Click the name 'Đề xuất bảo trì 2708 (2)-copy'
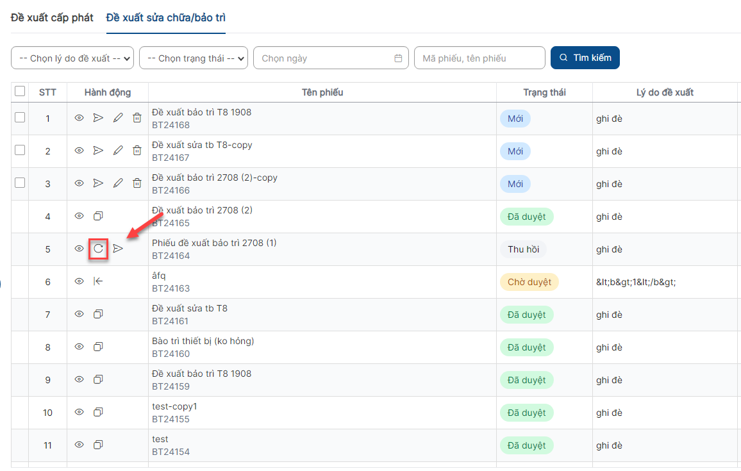This screenshot has width=741, height=471. (215, 178)
